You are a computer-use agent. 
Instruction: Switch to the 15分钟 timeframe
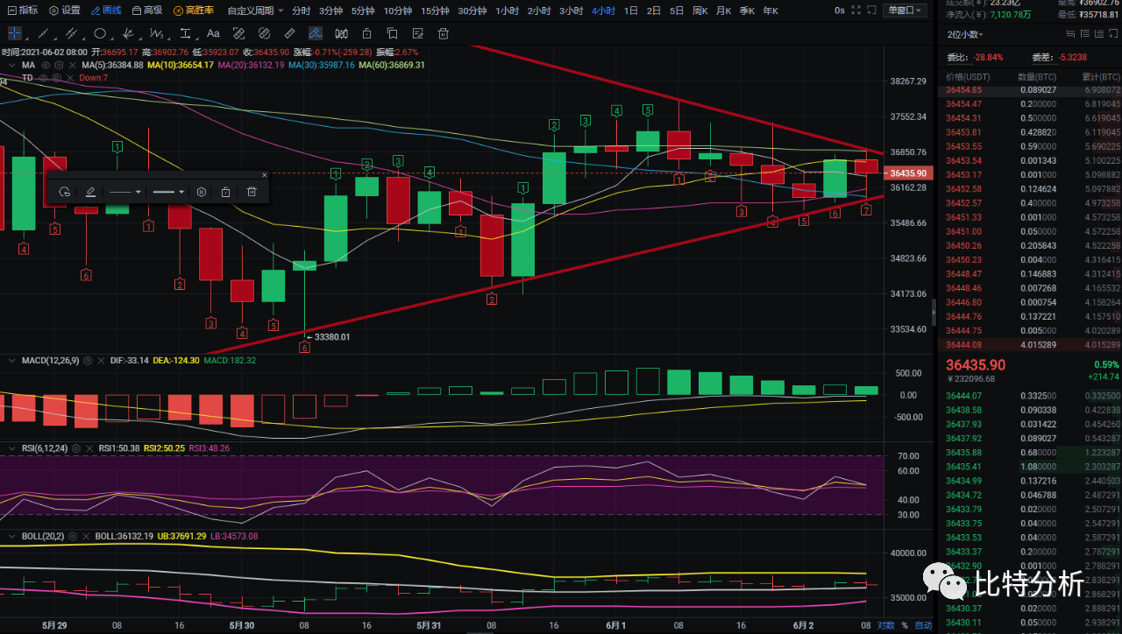(435, 11)
